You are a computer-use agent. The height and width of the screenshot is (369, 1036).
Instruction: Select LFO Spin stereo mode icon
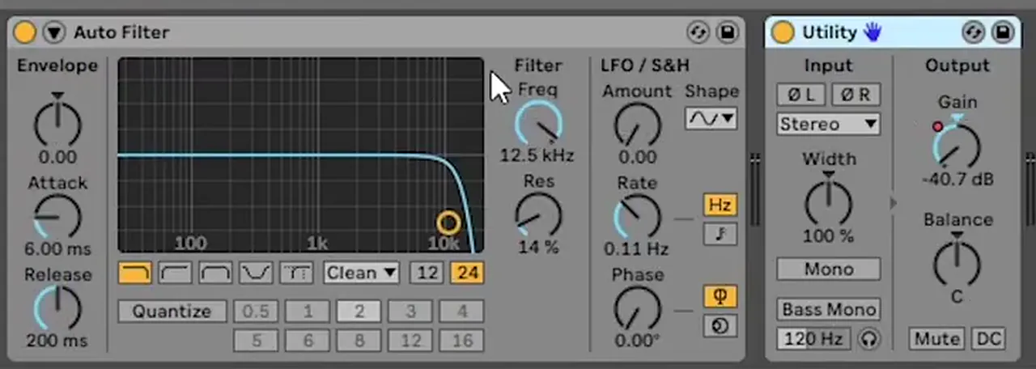(720, 325)
